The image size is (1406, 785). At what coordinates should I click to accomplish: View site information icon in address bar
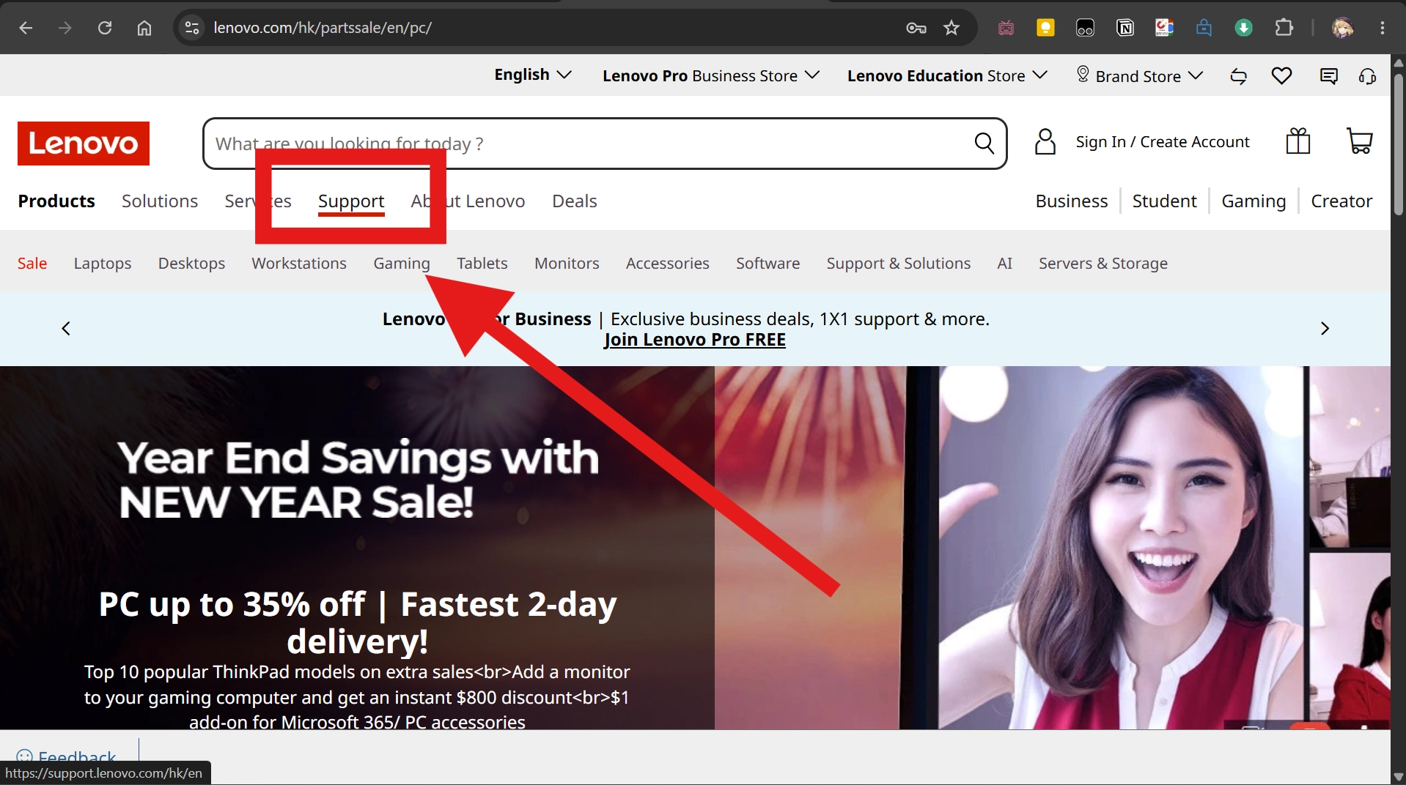click(x=192, y=28)
